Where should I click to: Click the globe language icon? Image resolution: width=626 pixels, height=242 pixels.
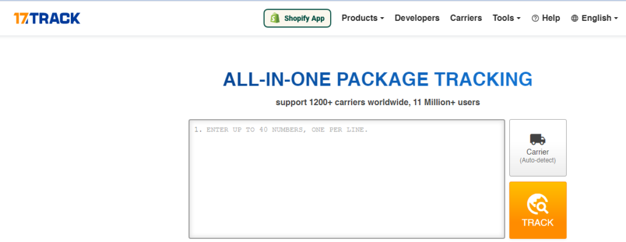[575, 18]
